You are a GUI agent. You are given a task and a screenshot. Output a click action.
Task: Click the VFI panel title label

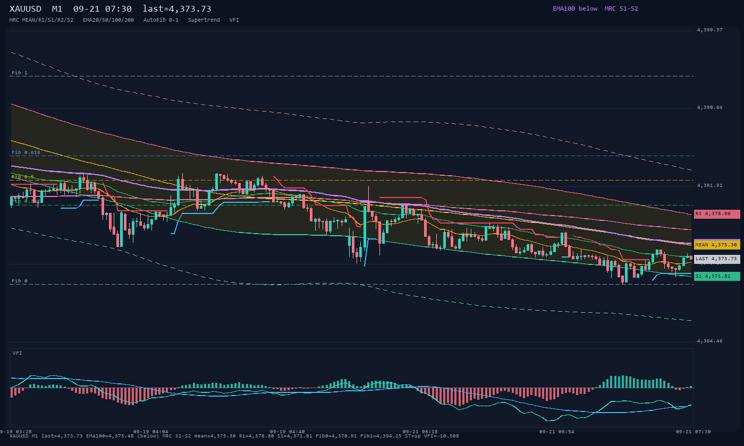18,353
